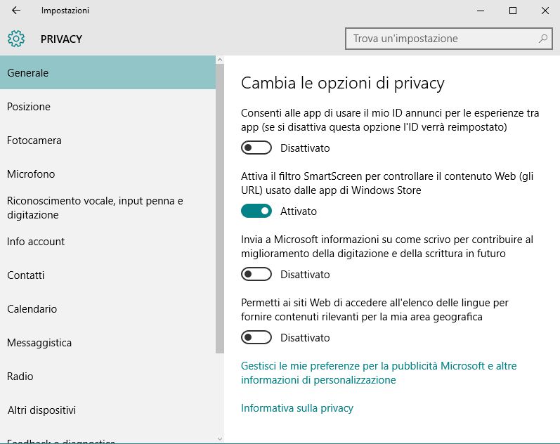560x444 pixels.
Task: Open the Informativa sulla privacy link
Action: [297, 408]
